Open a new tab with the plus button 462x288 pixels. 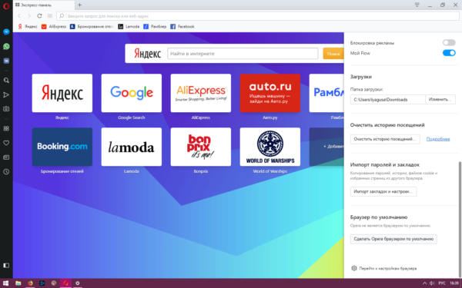pos(79,5)
